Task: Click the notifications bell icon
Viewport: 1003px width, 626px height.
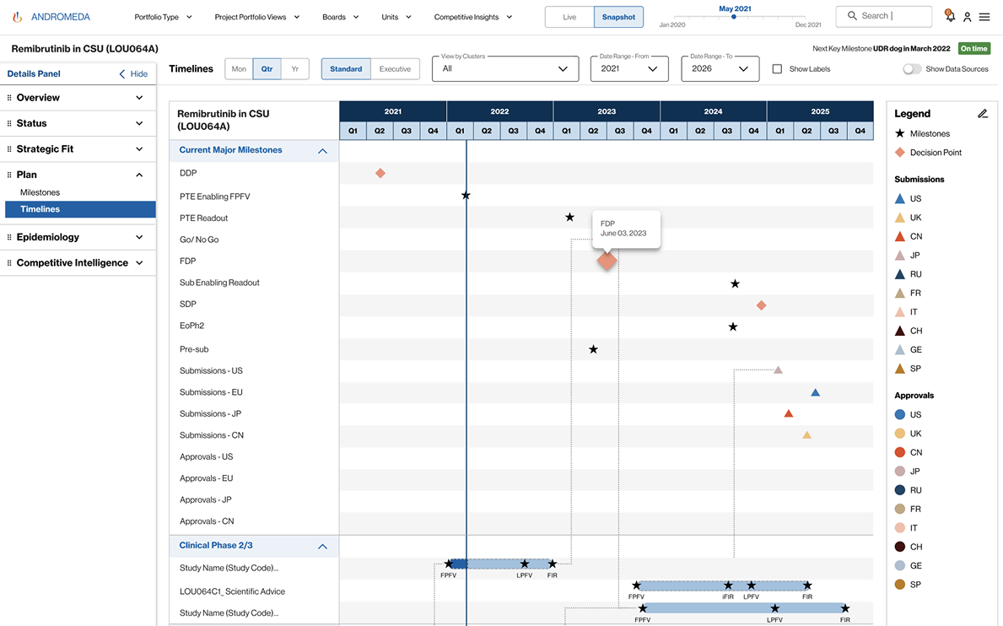Action: (950, 16)
